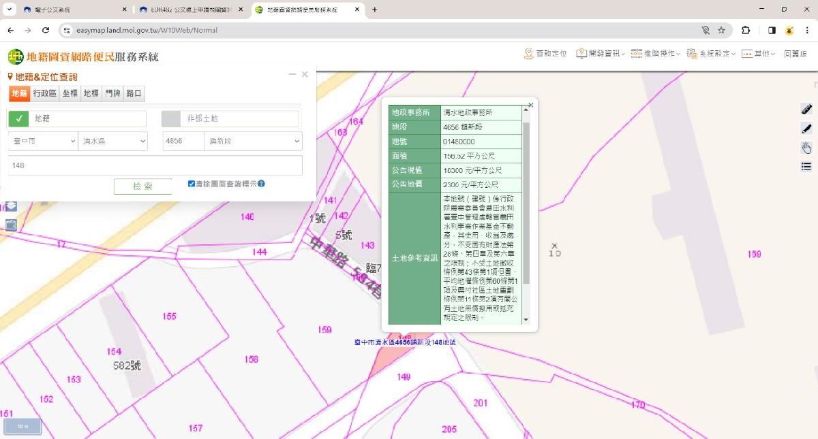The height and width of the screenshot is (439, 818).
Task: Click the 檢索 search button
Action: 142,186
